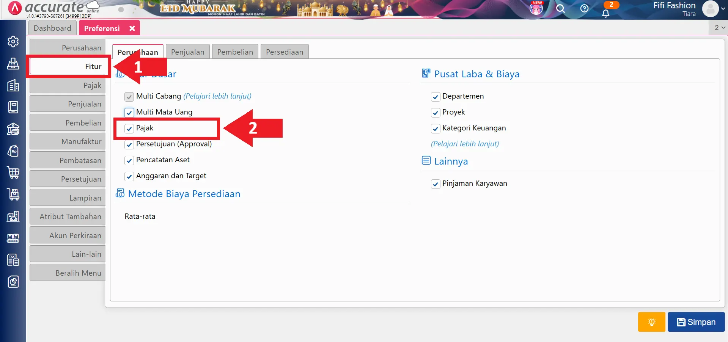
Task: Open the bank building icon in sidebar
Action: point(13,129)
